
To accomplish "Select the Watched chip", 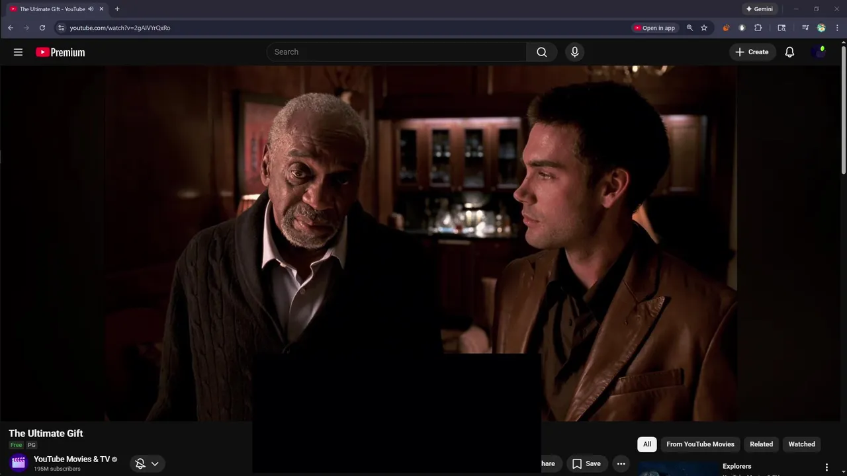I will (x=801, y=444).
